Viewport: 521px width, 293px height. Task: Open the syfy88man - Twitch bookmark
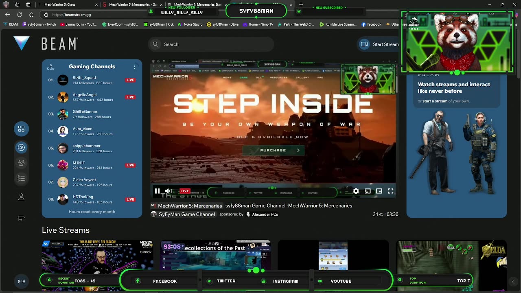pyautogui.click(x=39, y=24)
